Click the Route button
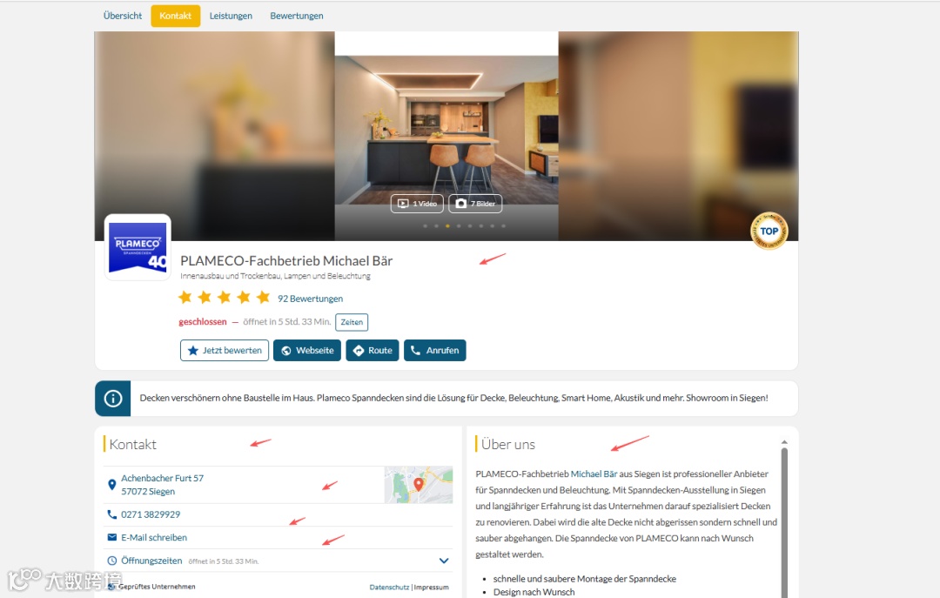Screen dimensions: 940x598 click(373, 350)
